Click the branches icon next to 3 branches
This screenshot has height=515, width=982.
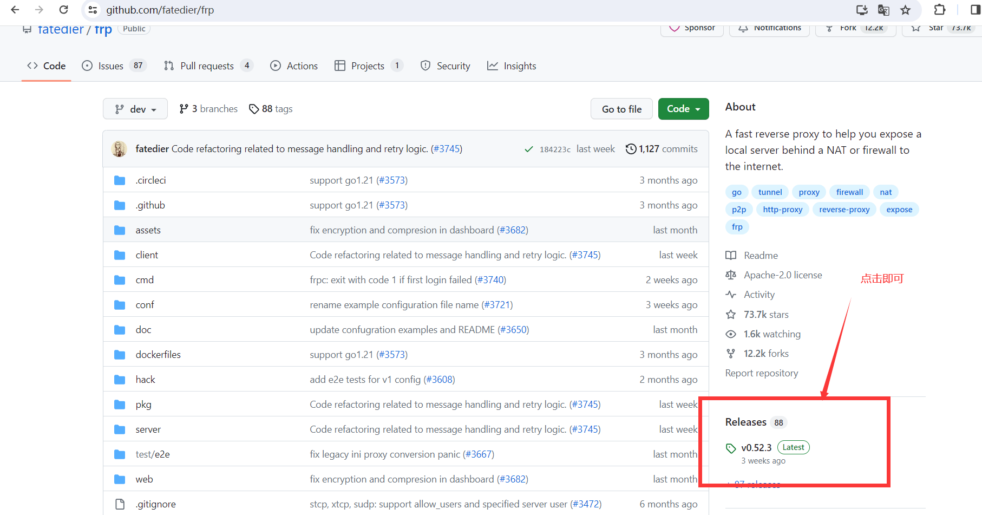pyautogui.click(x=184, y=109)
